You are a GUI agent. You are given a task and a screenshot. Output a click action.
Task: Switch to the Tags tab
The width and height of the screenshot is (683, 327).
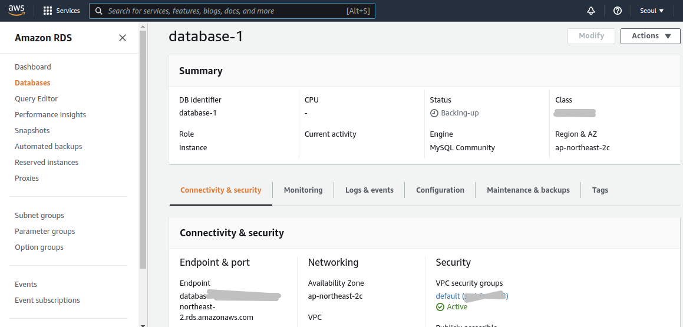[x=600, y=190]
